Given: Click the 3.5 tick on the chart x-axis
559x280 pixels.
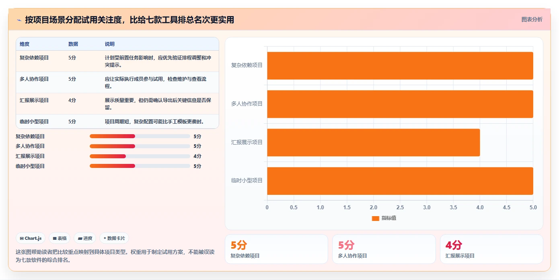Looking at the screenshot, I should point(453,208).
